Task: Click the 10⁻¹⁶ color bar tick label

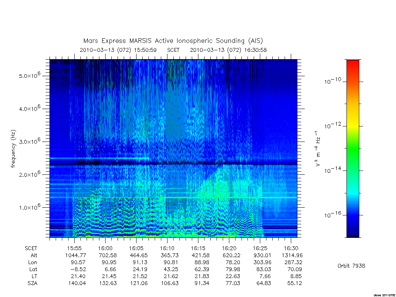Action: 333,214
